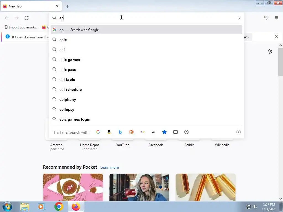Open volume control in system tray
Viewport: 283px width, 212px height.
tap(255, 207)
